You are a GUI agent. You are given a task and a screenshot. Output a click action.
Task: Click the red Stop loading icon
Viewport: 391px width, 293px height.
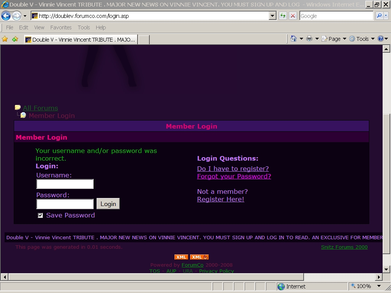coord(293,16)
